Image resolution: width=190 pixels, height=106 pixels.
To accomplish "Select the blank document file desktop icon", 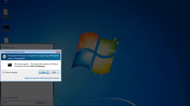I will point(6,40).
